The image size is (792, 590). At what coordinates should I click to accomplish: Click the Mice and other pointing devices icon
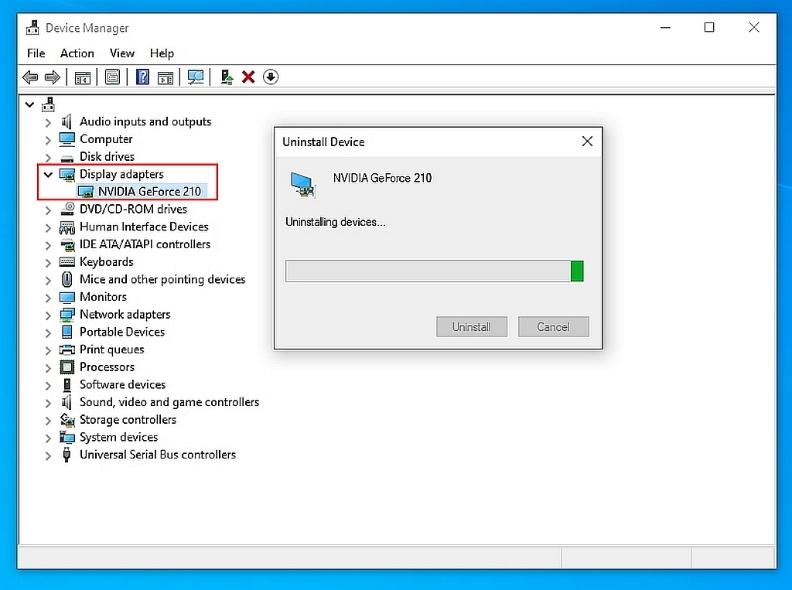(67, 279)
